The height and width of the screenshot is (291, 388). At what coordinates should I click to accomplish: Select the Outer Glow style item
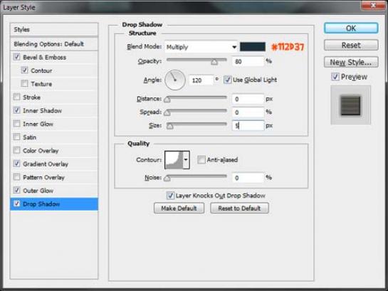(38, 191)
